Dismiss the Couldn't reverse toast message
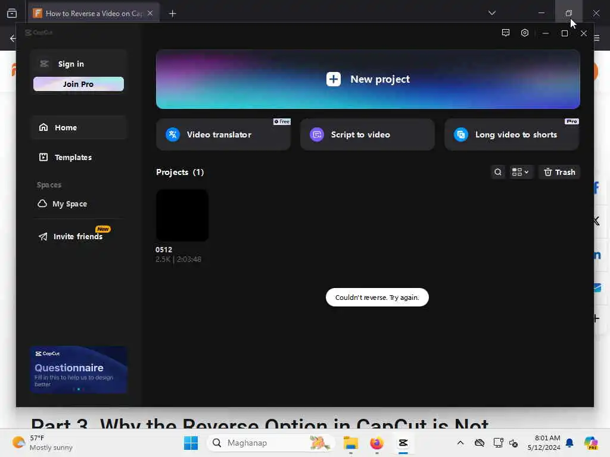 [377, 298]
